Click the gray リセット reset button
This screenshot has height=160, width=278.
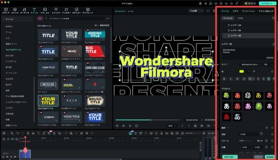pyautogui.click(x=258, y=157)
